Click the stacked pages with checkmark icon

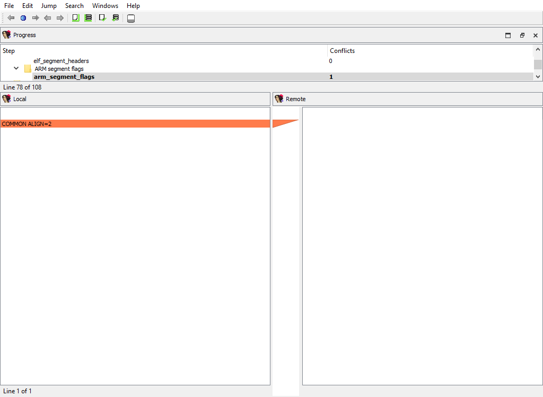coord(116,18)
